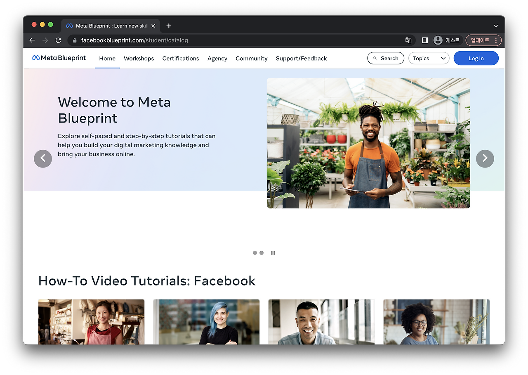Close the Meta Blueprint tab

coord(153,26)
